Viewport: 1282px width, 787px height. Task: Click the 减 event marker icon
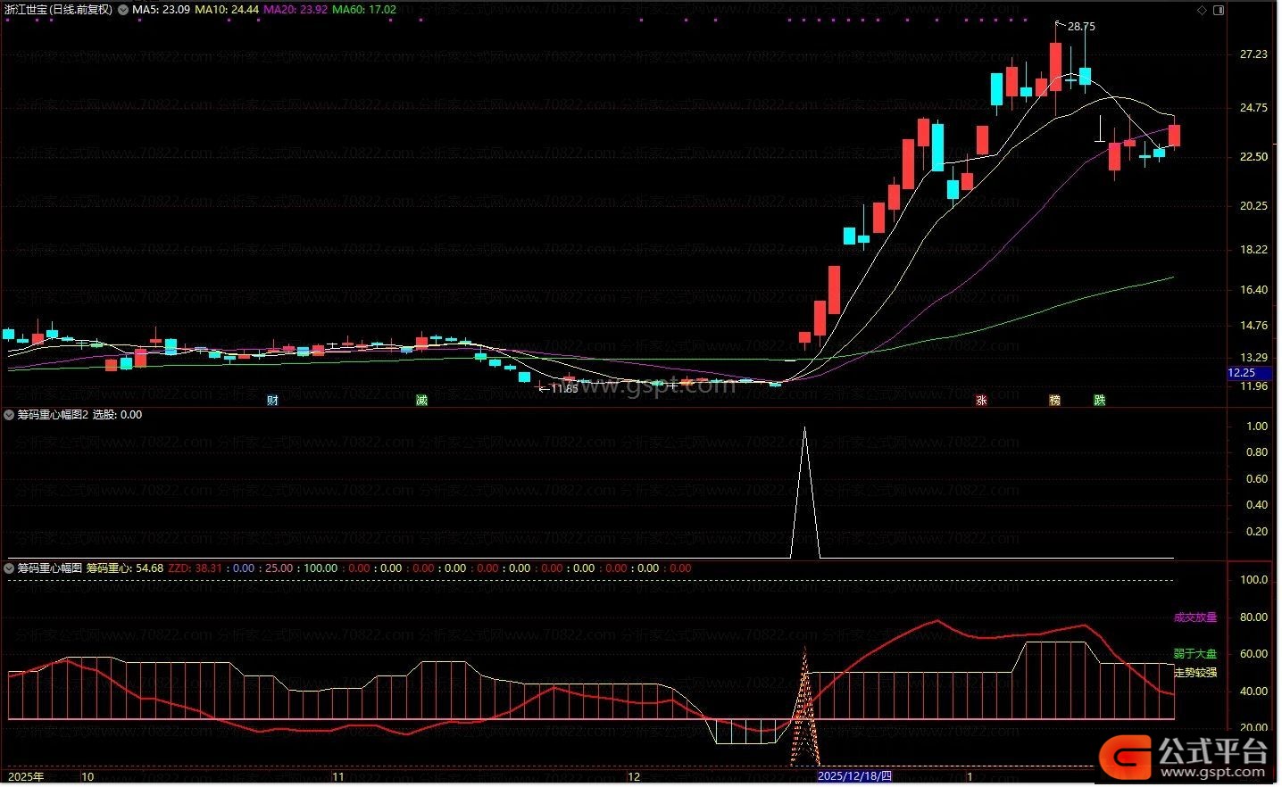[x=421, y=401]
